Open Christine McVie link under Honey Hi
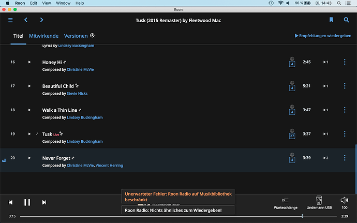 80,69
